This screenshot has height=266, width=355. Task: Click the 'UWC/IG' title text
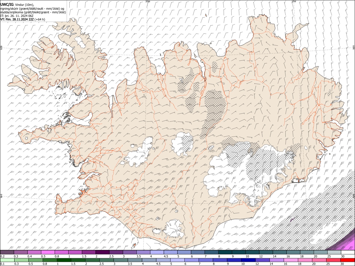coord(7,5)
